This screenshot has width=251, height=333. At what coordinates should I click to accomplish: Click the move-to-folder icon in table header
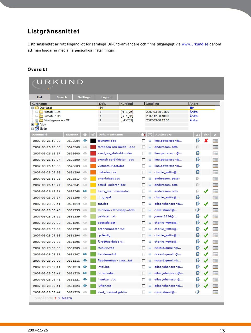143,135
